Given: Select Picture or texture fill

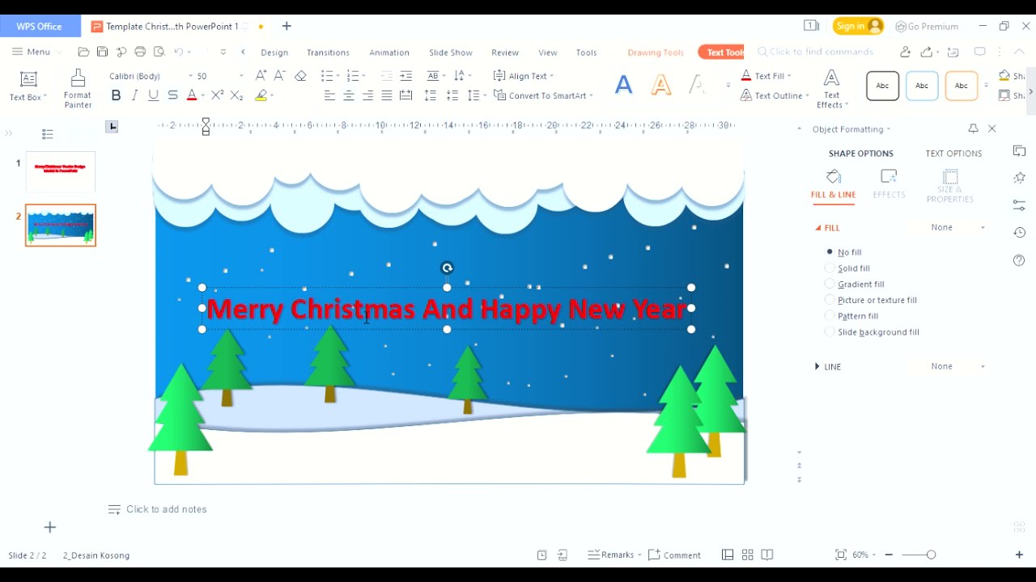Looking at the screenshot, I should (871, 300).
